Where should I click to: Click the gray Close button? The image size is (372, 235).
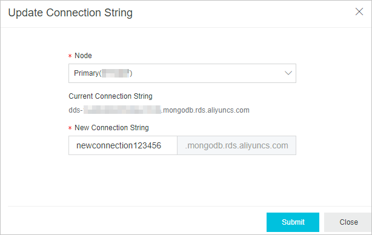pos(348,222)
